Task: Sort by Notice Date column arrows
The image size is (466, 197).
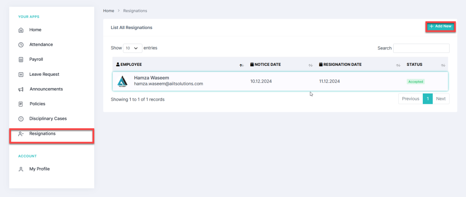Action: [x=310, y=65]
